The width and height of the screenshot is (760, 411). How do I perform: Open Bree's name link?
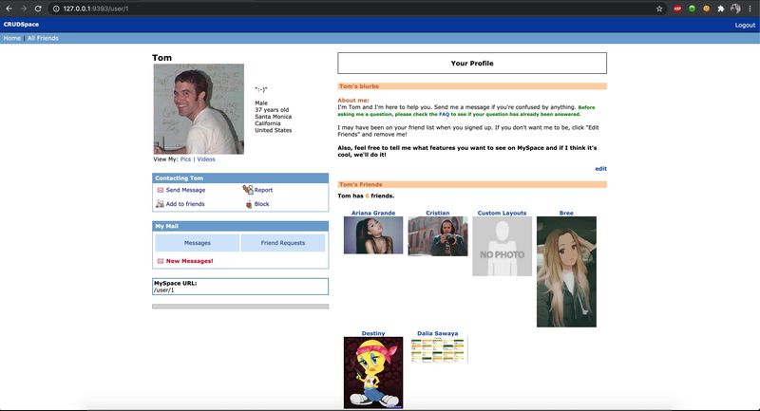point(566,213)
